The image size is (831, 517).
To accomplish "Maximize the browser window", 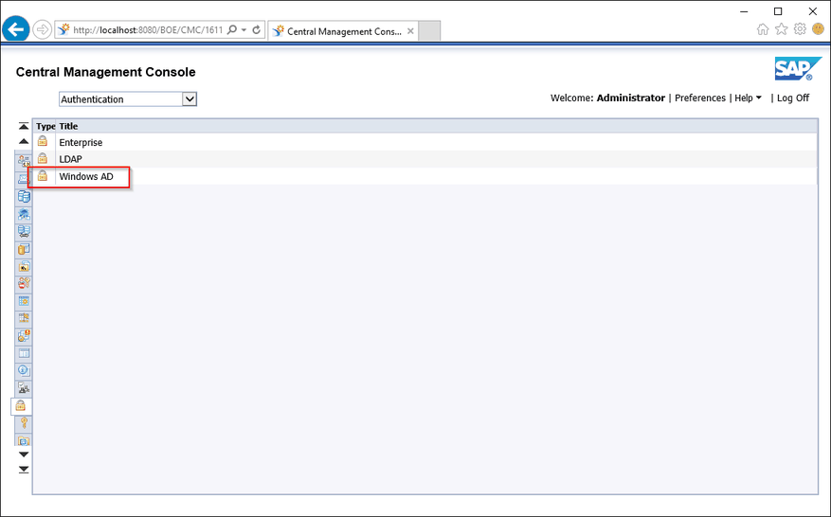I will (778, 11).
